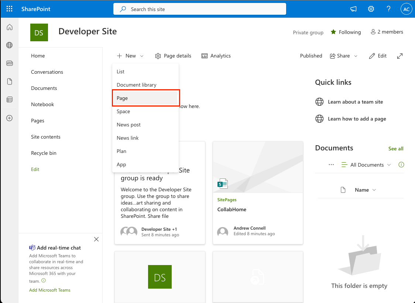The image size is (415, 303).
Task: Click the Developer Site title
Action: click(x=88, y=31)
